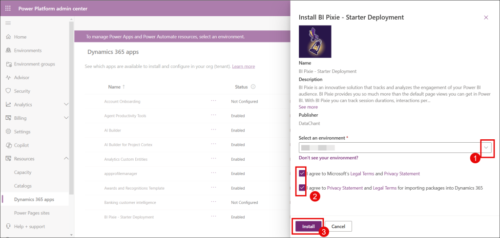Screen dimensions: 500x238
Task: Click the Settings gear icon
Action: point(8,131)
